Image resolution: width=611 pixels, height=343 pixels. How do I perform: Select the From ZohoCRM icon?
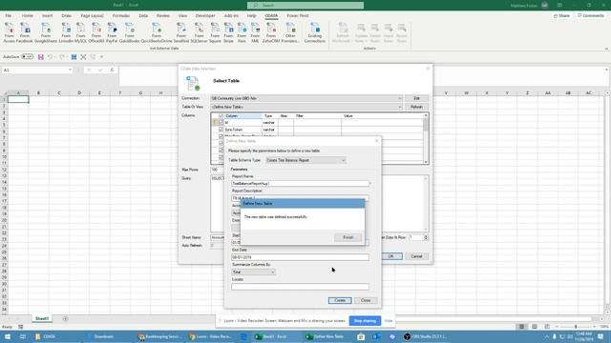point(271,32)
